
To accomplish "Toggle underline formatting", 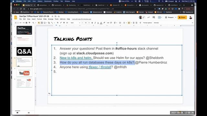I will 98,23.
